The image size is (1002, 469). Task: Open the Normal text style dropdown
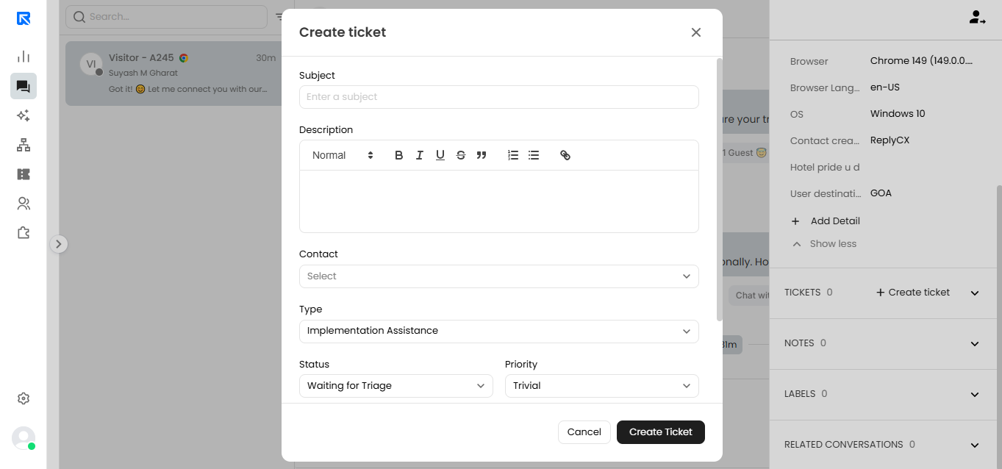[343, 155]
